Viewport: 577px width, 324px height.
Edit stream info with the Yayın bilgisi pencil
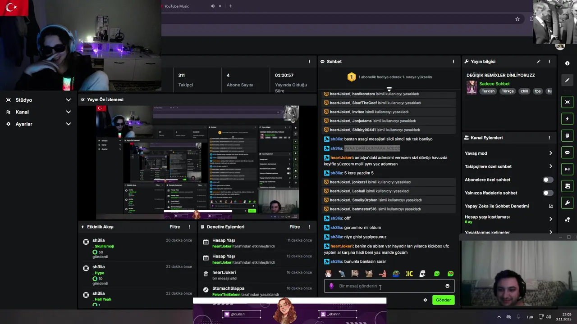pos(538,62)
